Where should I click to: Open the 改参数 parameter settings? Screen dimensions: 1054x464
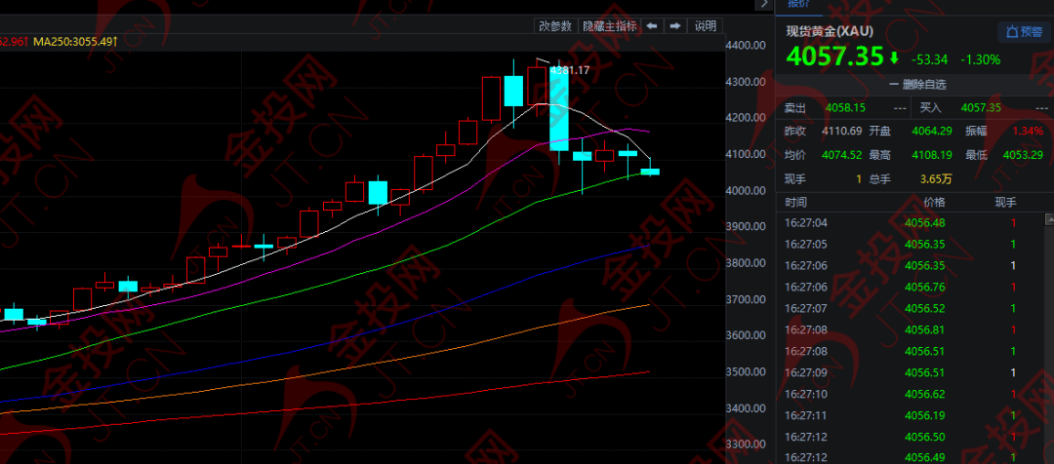pos(555,25)
